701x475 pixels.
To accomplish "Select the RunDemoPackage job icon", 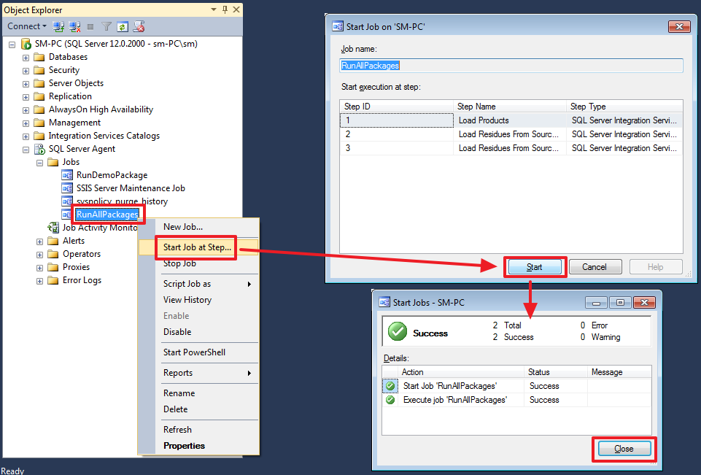I will click(x=67, y=175).
